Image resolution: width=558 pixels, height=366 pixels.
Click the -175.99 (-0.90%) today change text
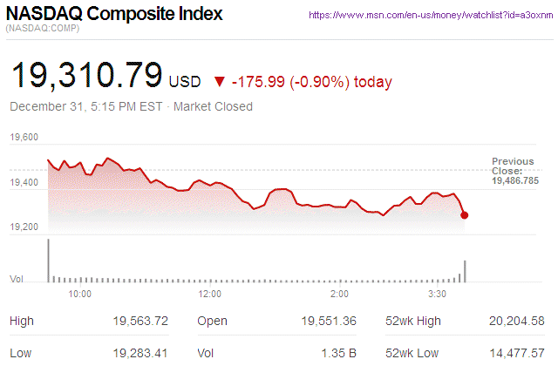coord(311,82)
